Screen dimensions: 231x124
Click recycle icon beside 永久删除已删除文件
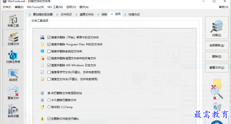pyautogui.click(x=42, y=100)
